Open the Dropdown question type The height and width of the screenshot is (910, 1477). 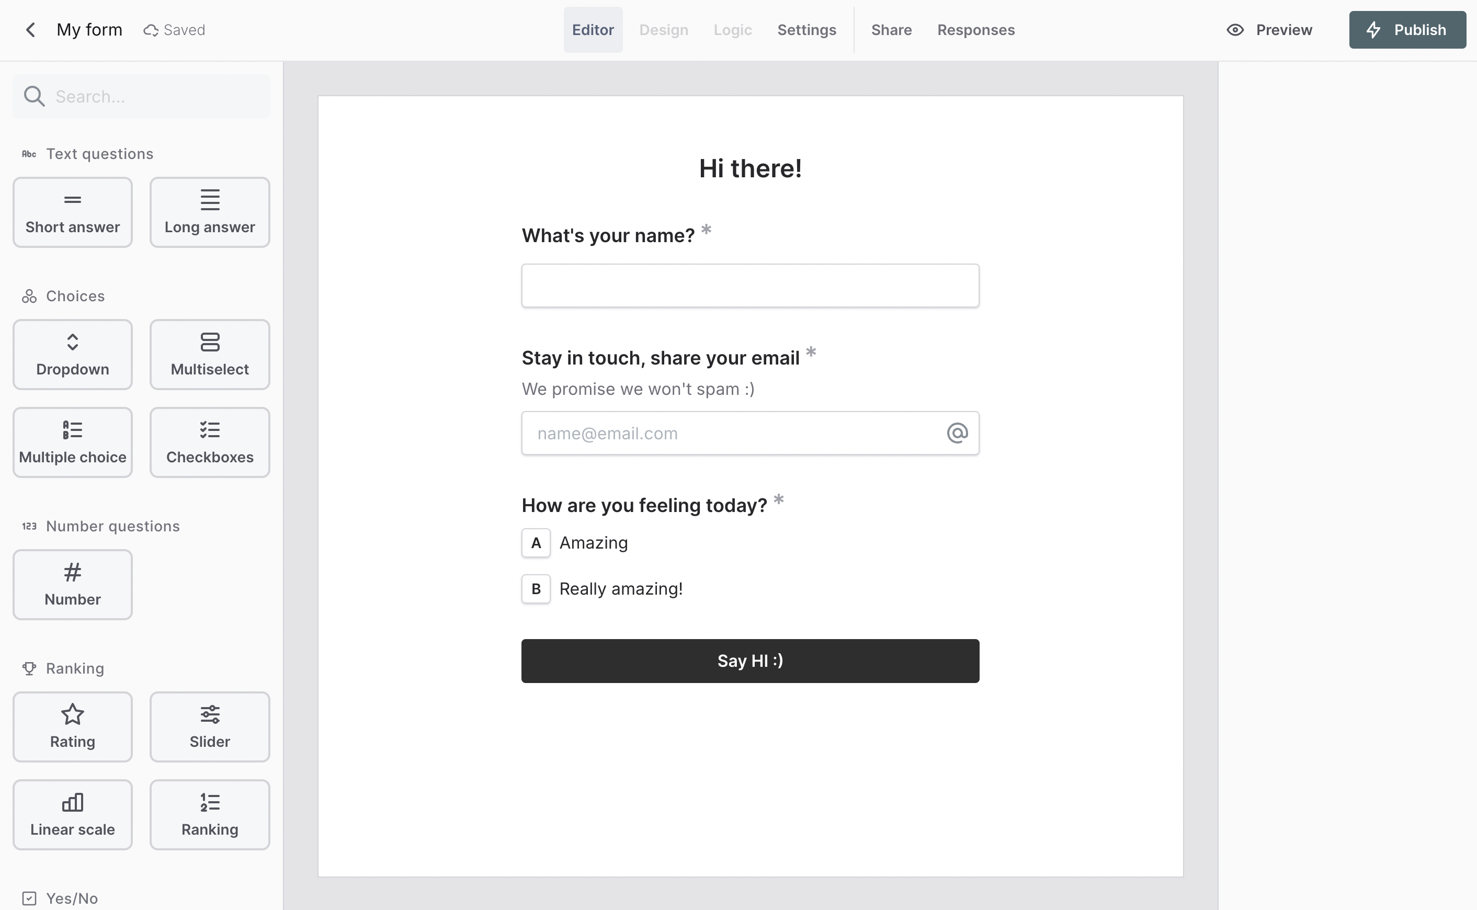[72, 355]
